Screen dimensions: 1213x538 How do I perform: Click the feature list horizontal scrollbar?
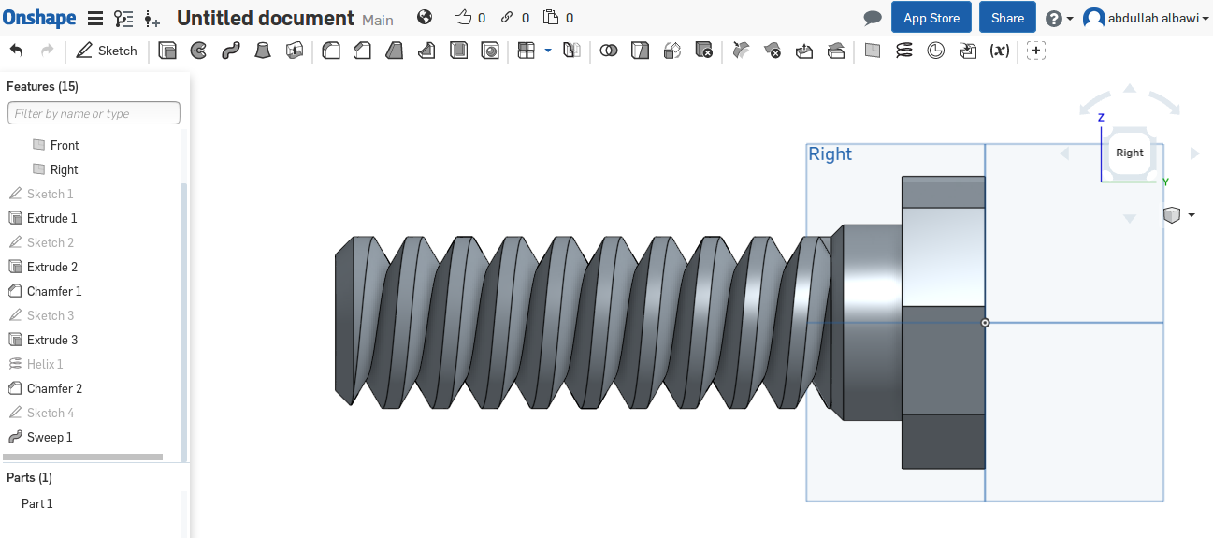(82, 458)
